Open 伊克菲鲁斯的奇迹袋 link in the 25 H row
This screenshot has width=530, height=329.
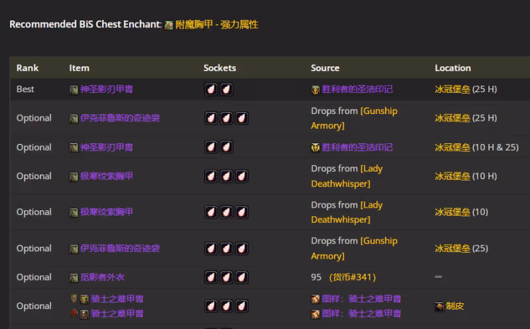[x=120, y=118]
